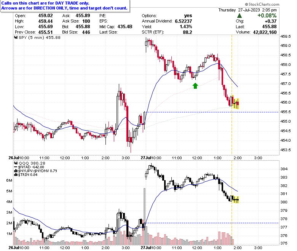The height and width of the screenshot is (251, 297).
Task: Click the candlestick icon beside QQQ 380.28
Action: click(16, 163)
